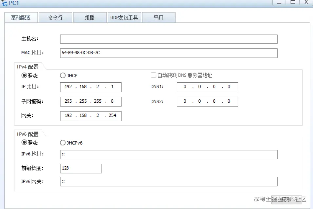Open the 串口 tab
Image resolution: width=313 pixels, height=209 pixels.
159,18
